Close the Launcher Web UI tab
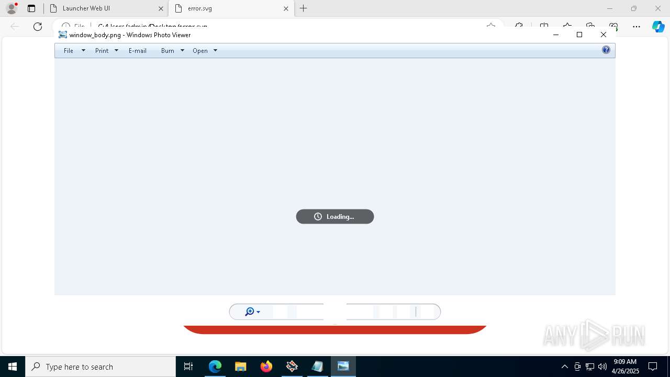 161,8
